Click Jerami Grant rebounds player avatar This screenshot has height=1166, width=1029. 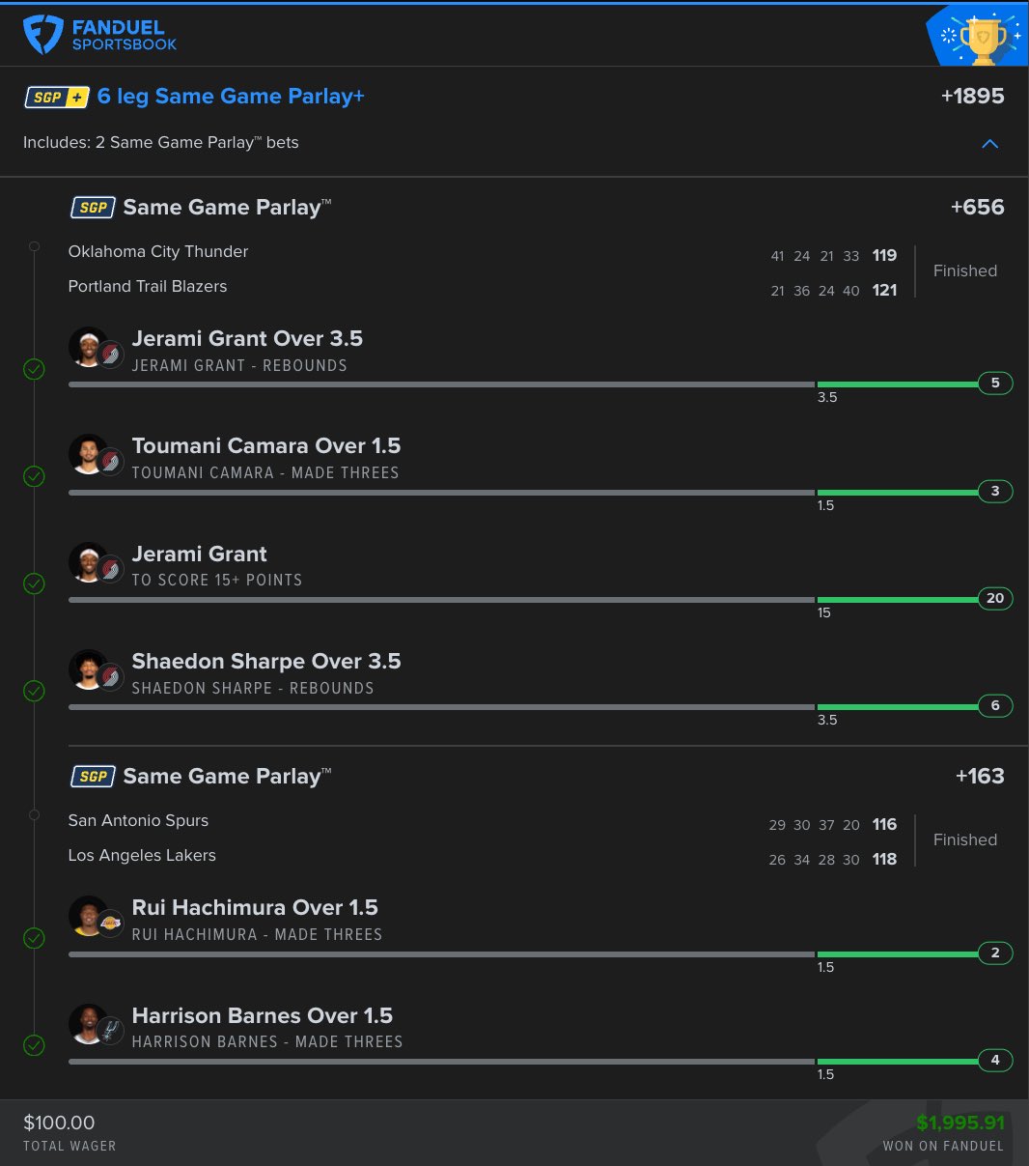89,347
